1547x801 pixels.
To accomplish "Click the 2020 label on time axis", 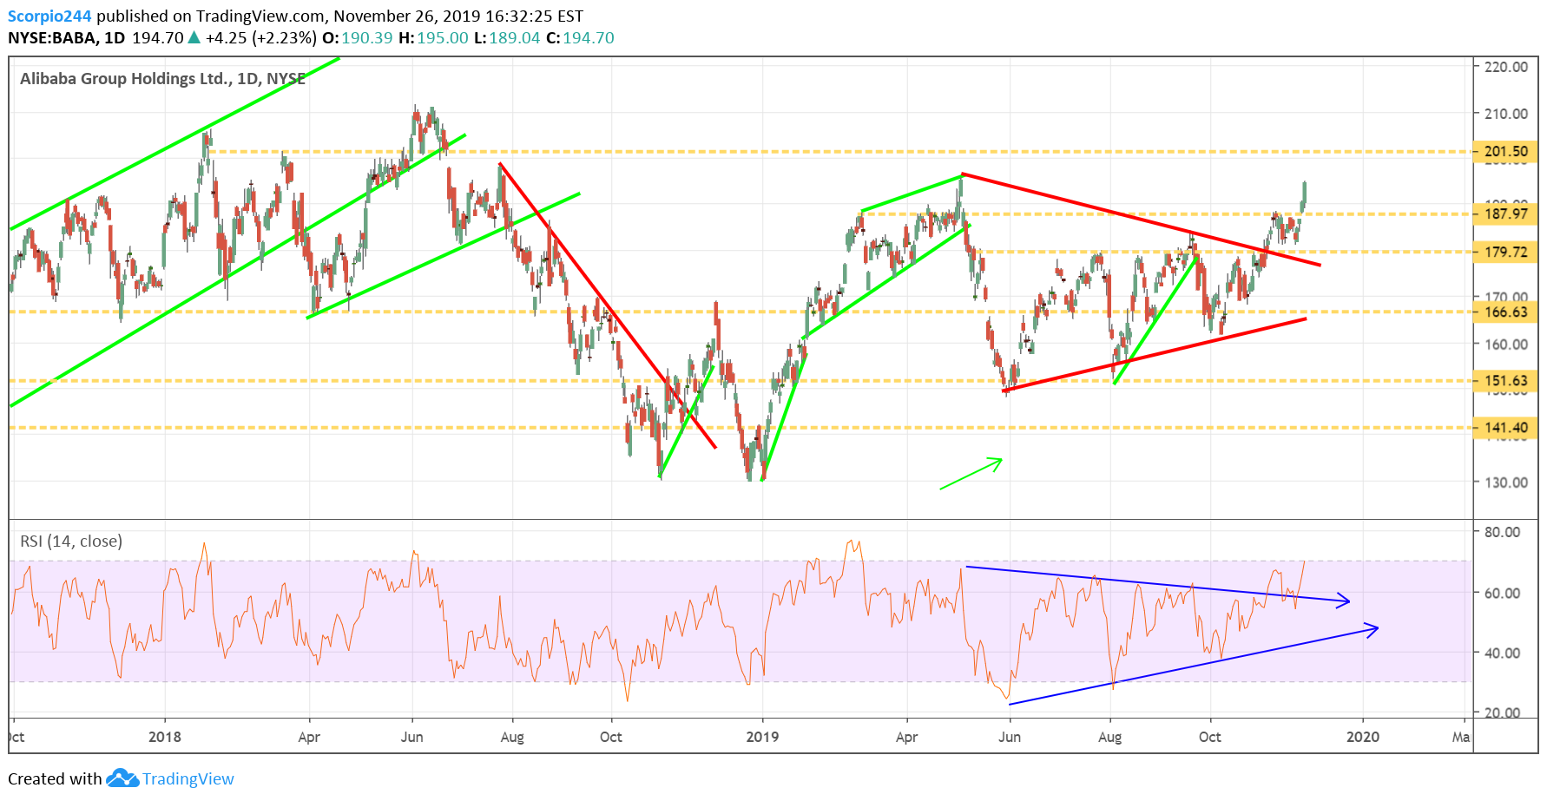I will (1363, 737).
